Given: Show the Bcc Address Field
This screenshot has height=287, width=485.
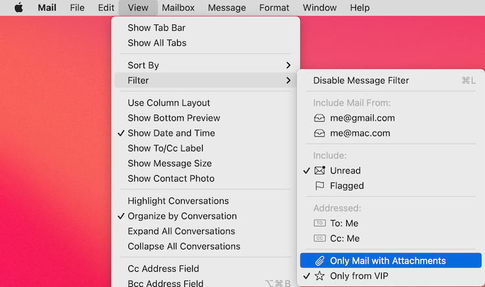Looking at the screenshot, I should tap(205, 282).
